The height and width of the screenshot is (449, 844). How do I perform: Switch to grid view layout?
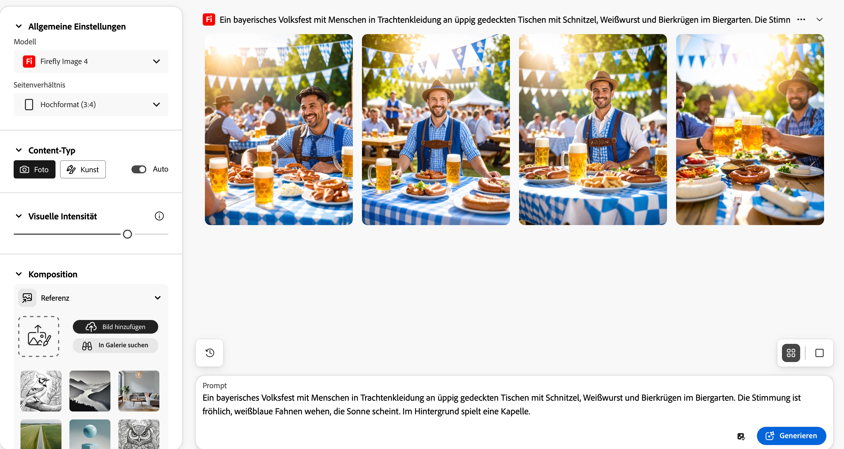pos(791,353)
